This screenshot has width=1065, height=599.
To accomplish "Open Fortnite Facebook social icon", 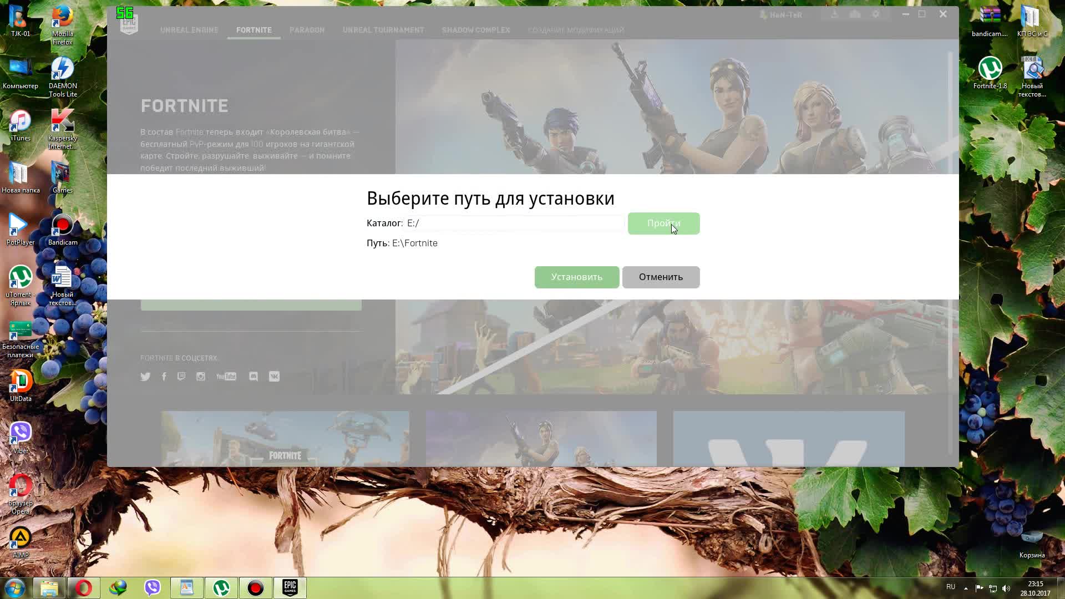I will 164,377.
